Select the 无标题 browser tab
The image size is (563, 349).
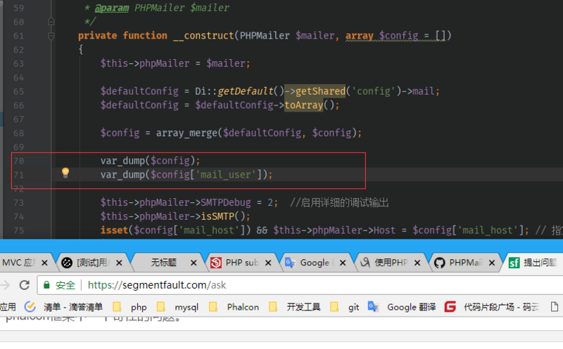coord(163,263)
